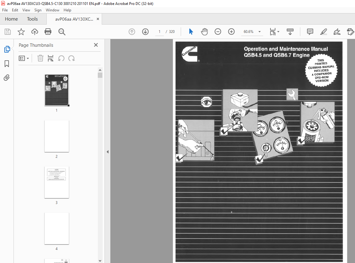Rotate page clockwise
The width and height of the screenshot is (355, 263).
point(72,58)
